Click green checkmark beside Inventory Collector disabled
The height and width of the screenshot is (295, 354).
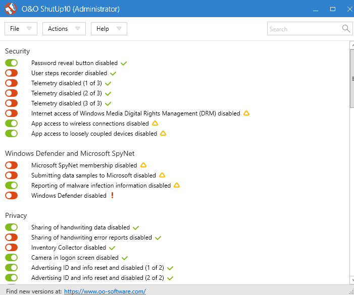coord(112,248)
